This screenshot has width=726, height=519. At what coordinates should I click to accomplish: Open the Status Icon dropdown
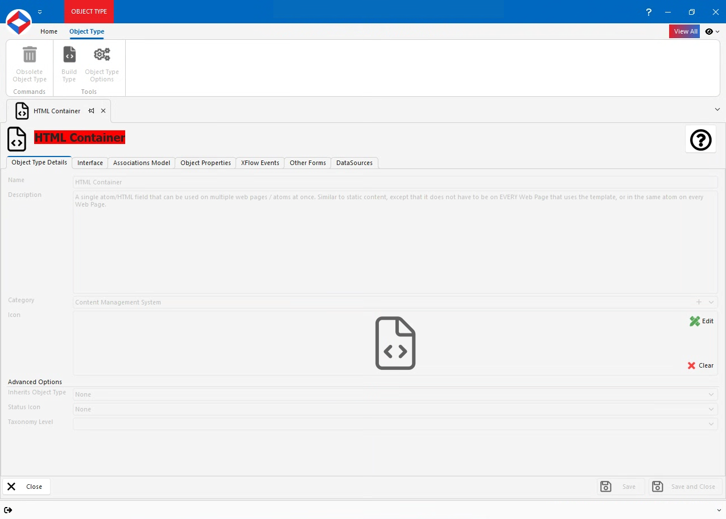click(711, 409)
